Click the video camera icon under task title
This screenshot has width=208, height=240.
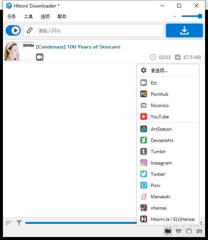pyautogui.click(x=40, y=57)
